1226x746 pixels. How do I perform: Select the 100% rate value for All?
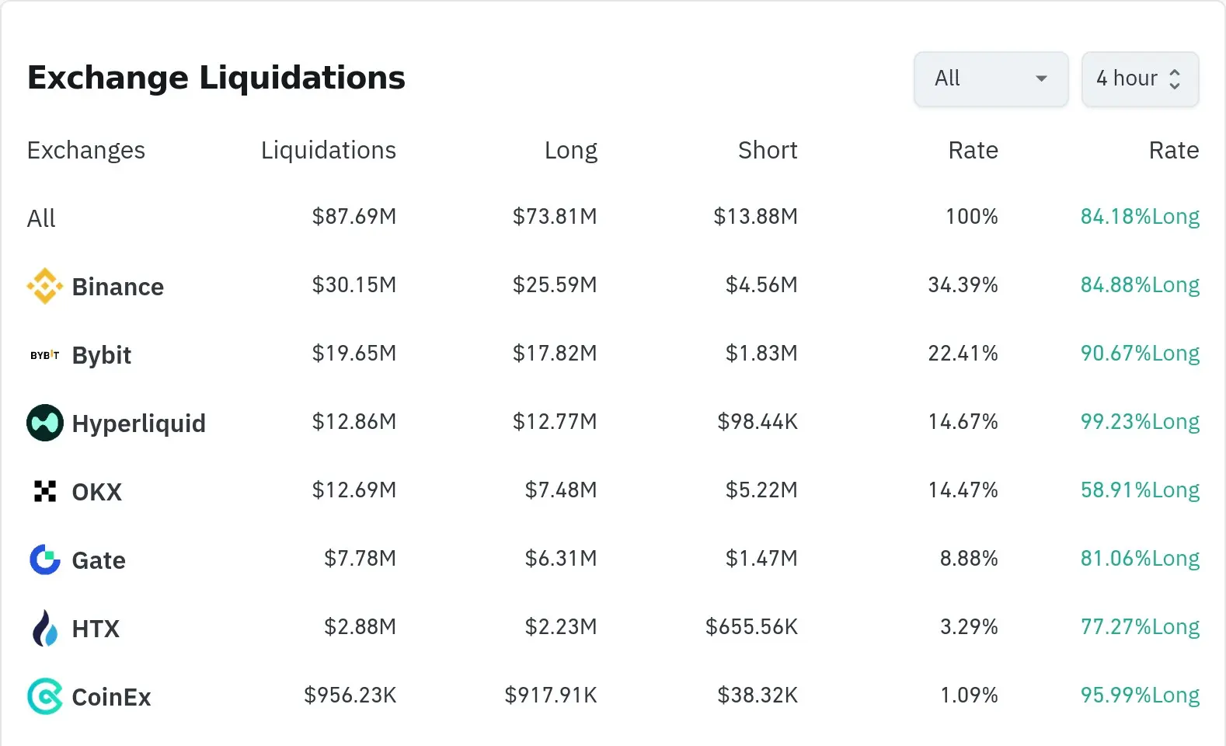pos(971,218)
